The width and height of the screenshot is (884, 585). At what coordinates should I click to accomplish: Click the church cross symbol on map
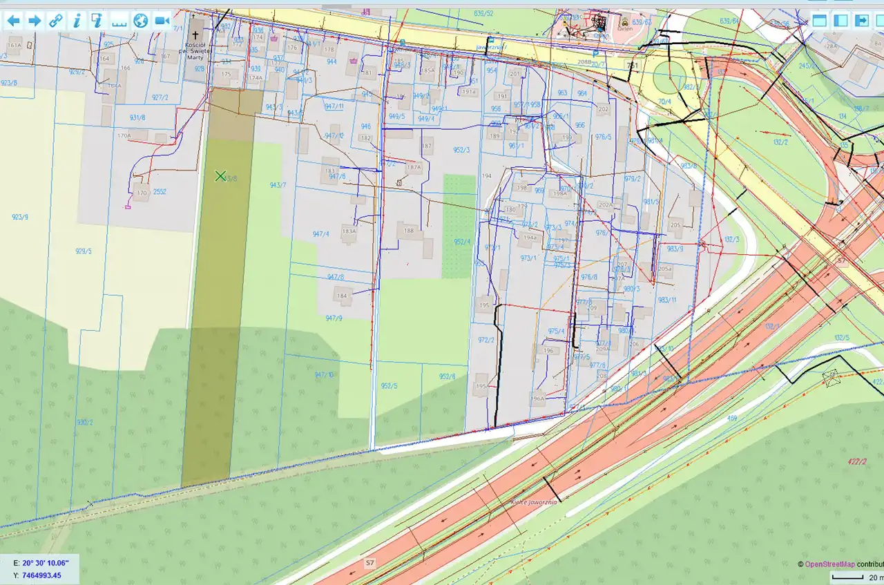click(195, 35)
